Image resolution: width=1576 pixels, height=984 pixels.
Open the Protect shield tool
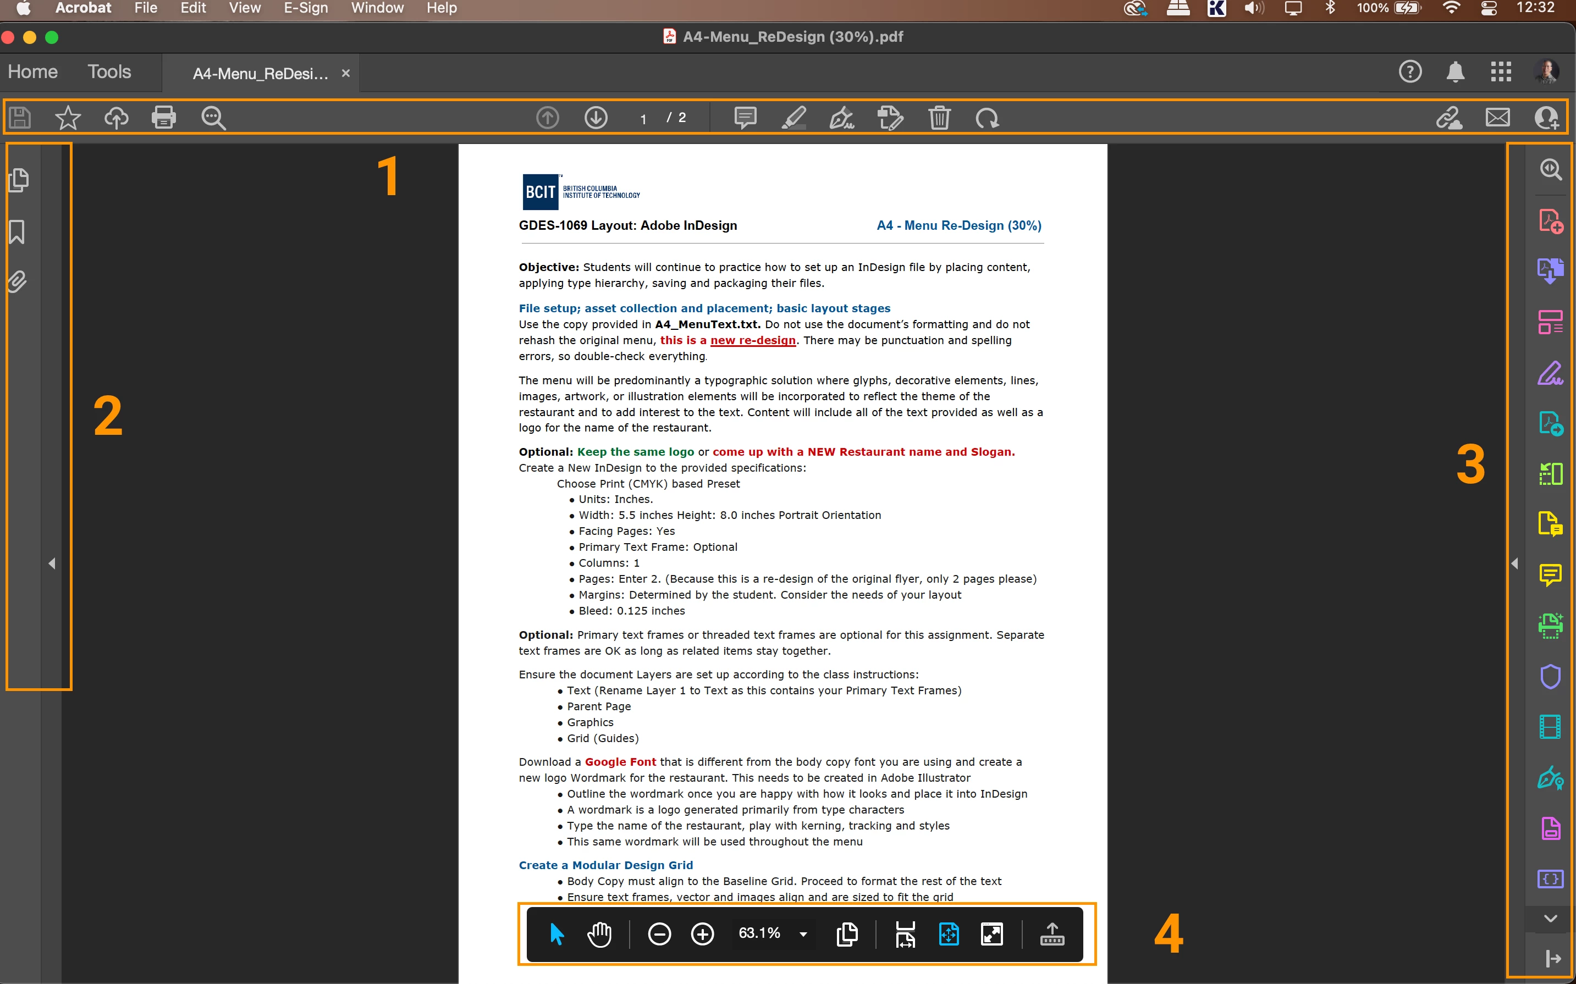(x=1550, y=676)
